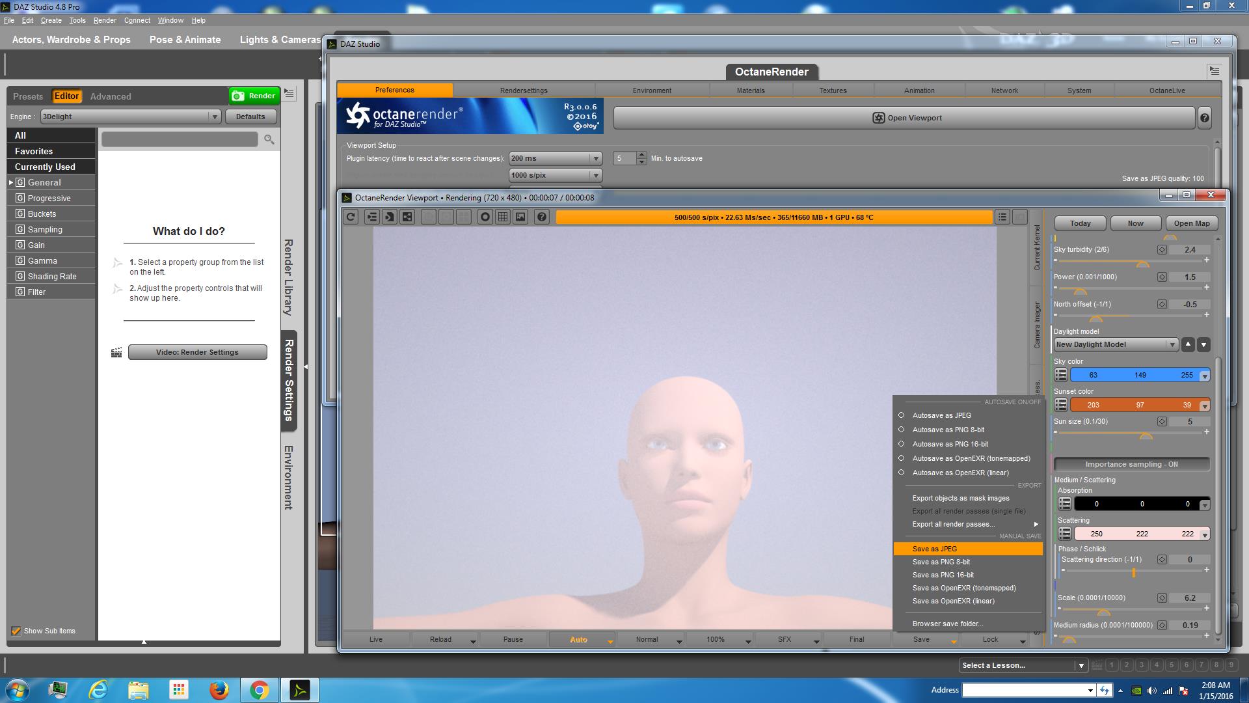Toggle Show Sub Items checkbox
1249x703 pixels.
16,631
